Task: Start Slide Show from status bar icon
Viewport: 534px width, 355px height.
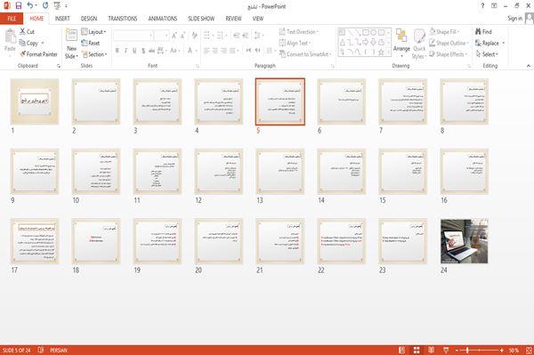Action: [446, 350]
